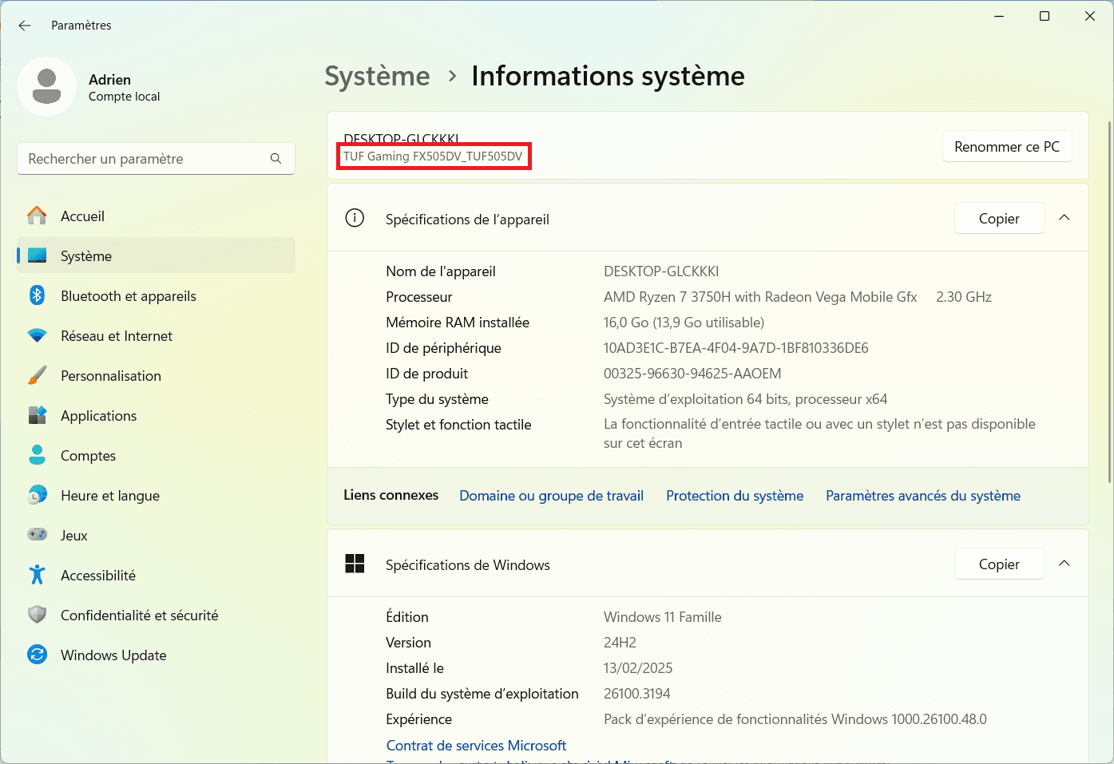1114x764 pixels.
Task: Maximize the Paramètres window
Action: click(1045, 16)
